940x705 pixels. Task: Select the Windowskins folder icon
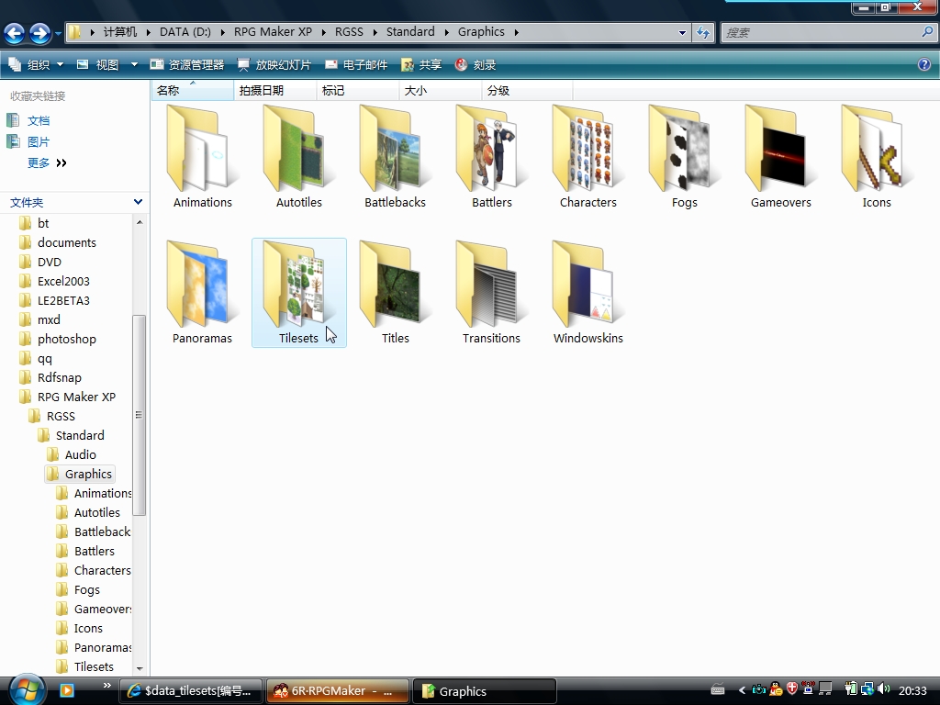point(588,285)
